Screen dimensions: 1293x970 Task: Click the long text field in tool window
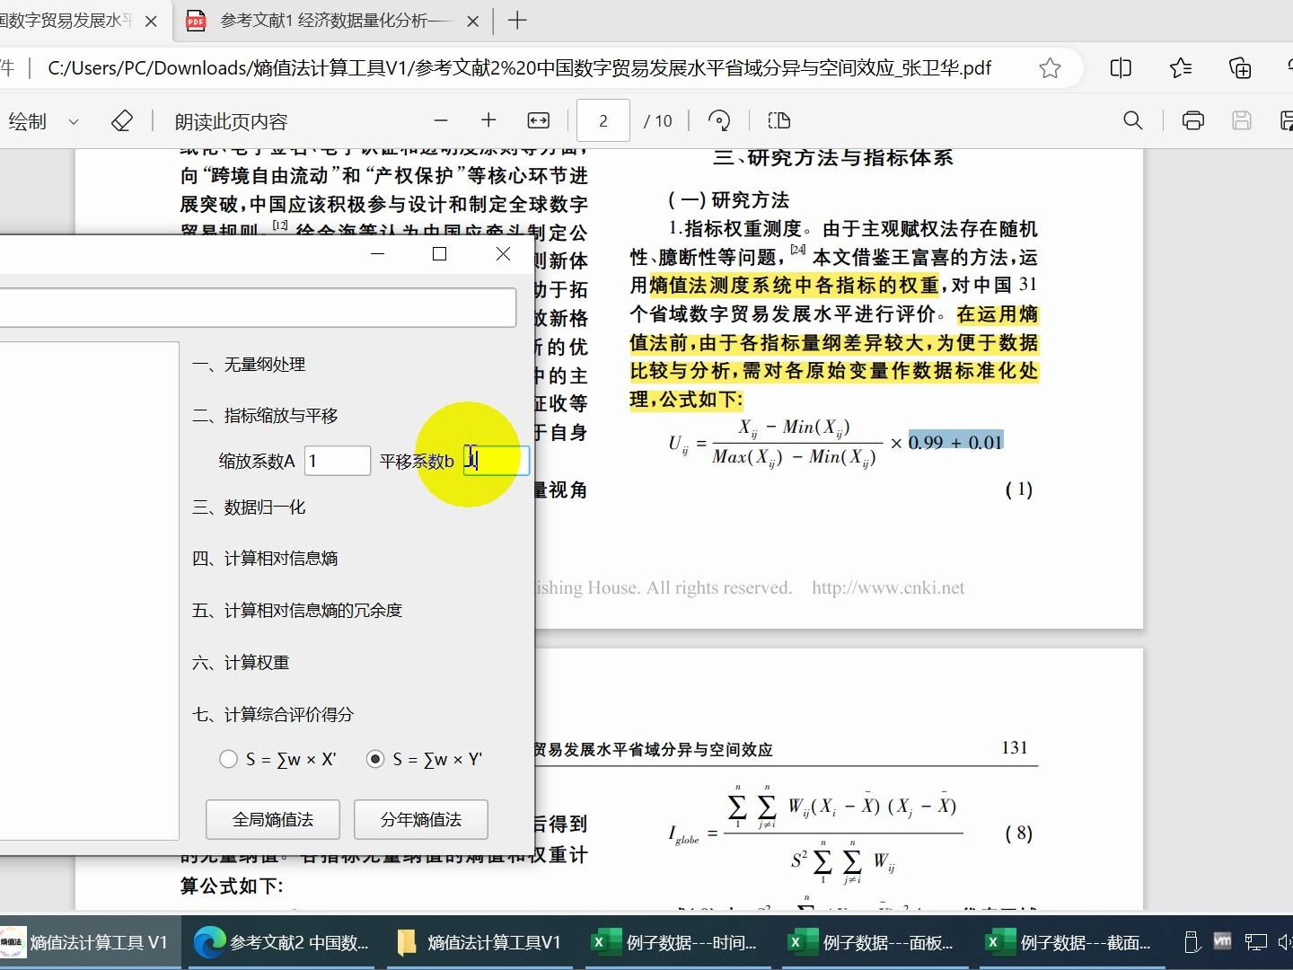(x=258, y=307)
